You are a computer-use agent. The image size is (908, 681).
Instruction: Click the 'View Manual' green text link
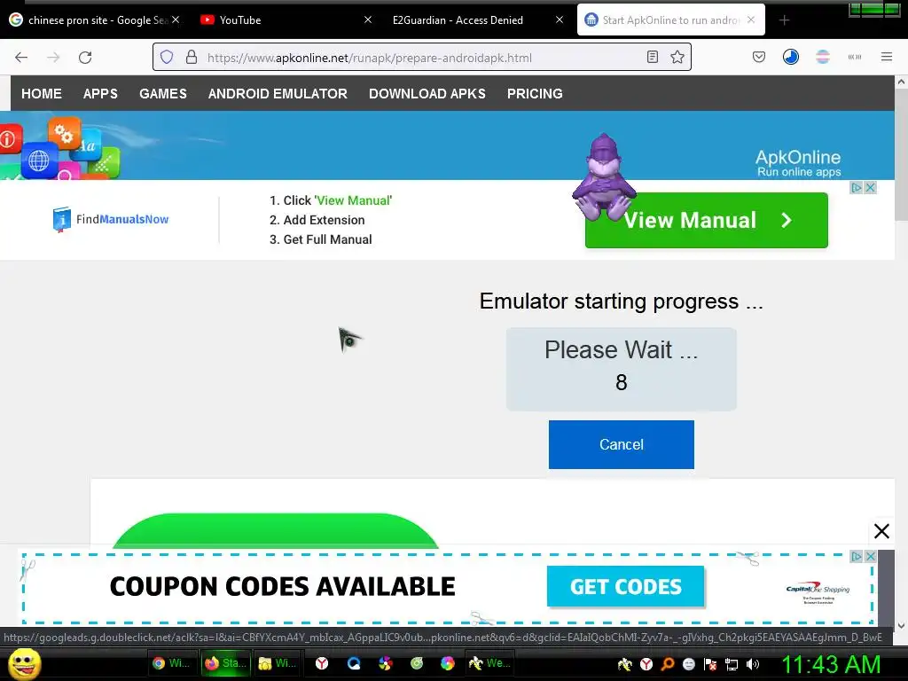point(353,200)
